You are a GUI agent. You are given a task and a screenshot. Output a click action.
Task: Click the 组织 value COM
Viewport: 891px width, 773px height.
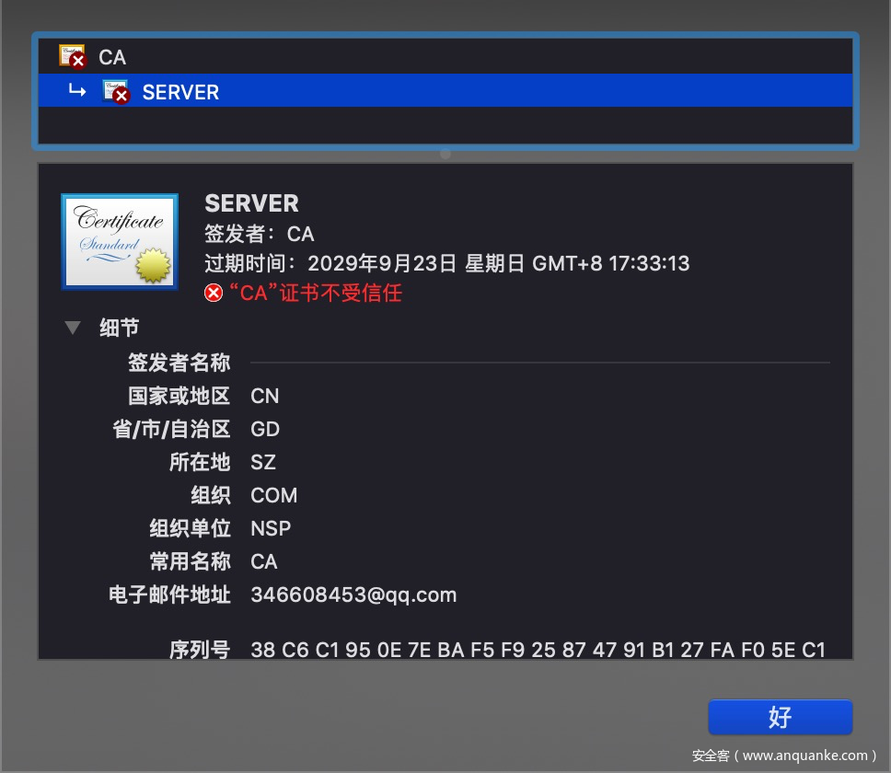click(x=273, y=495)
